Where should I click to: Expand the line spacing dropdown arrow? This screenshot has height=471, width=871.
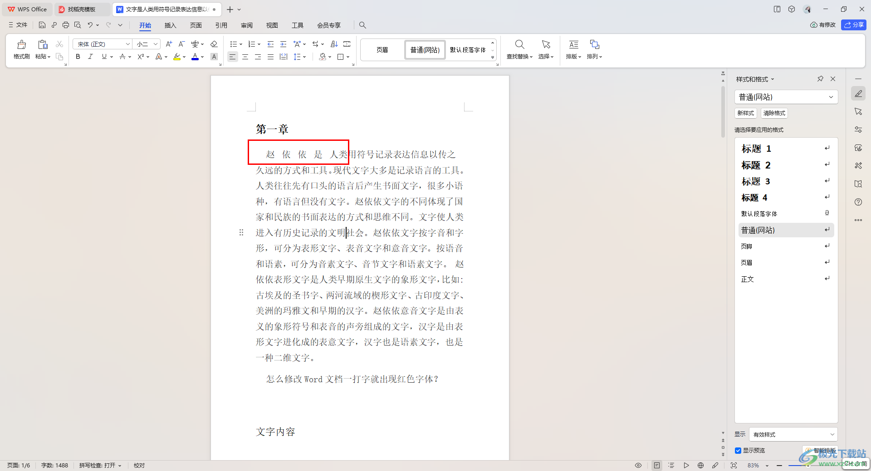pyautogui.click(x=304, y=57)
